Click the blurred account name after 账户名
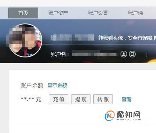This screenshot has height=133, width=156. [x=94, y=55]
